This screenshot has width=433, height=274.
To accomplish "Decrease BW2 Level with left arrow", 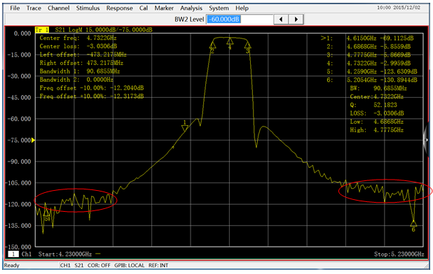I will click(281, 20).
